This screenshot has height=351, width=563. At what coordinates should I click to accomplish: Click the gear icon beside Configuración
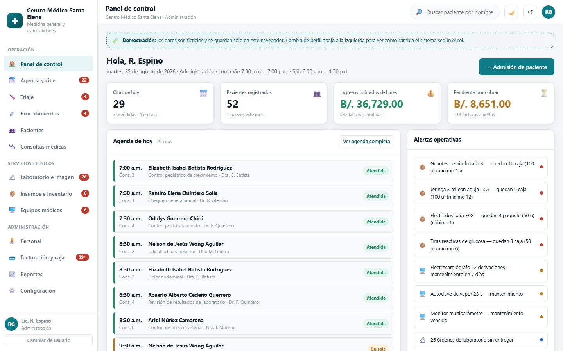tap(12, 291)
